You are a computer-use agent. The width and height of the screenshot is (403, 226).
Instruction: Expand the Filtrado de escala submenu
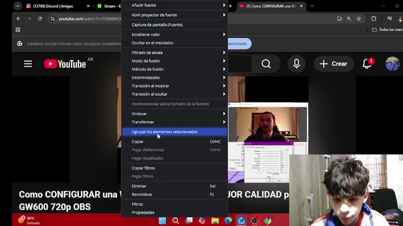(x=174, y=53)
